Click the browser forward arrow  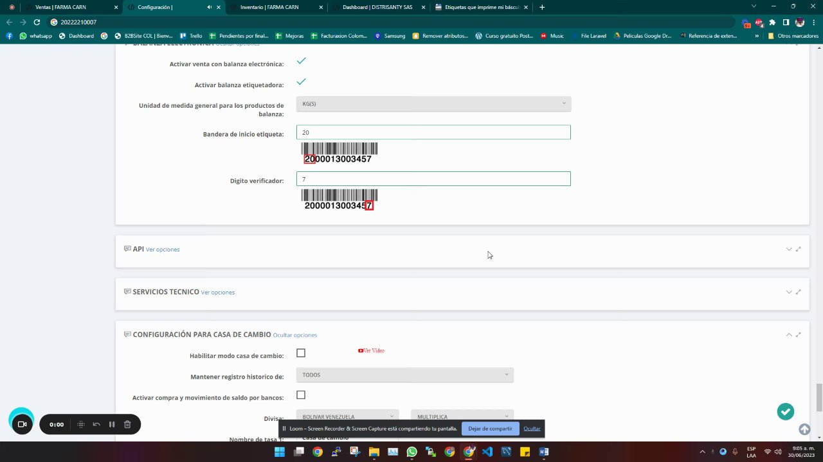(23, 22)
